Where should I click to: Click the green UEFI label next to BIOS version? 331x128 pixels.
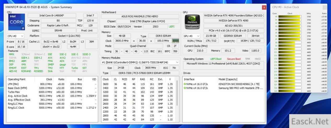(x=172, y=27)
